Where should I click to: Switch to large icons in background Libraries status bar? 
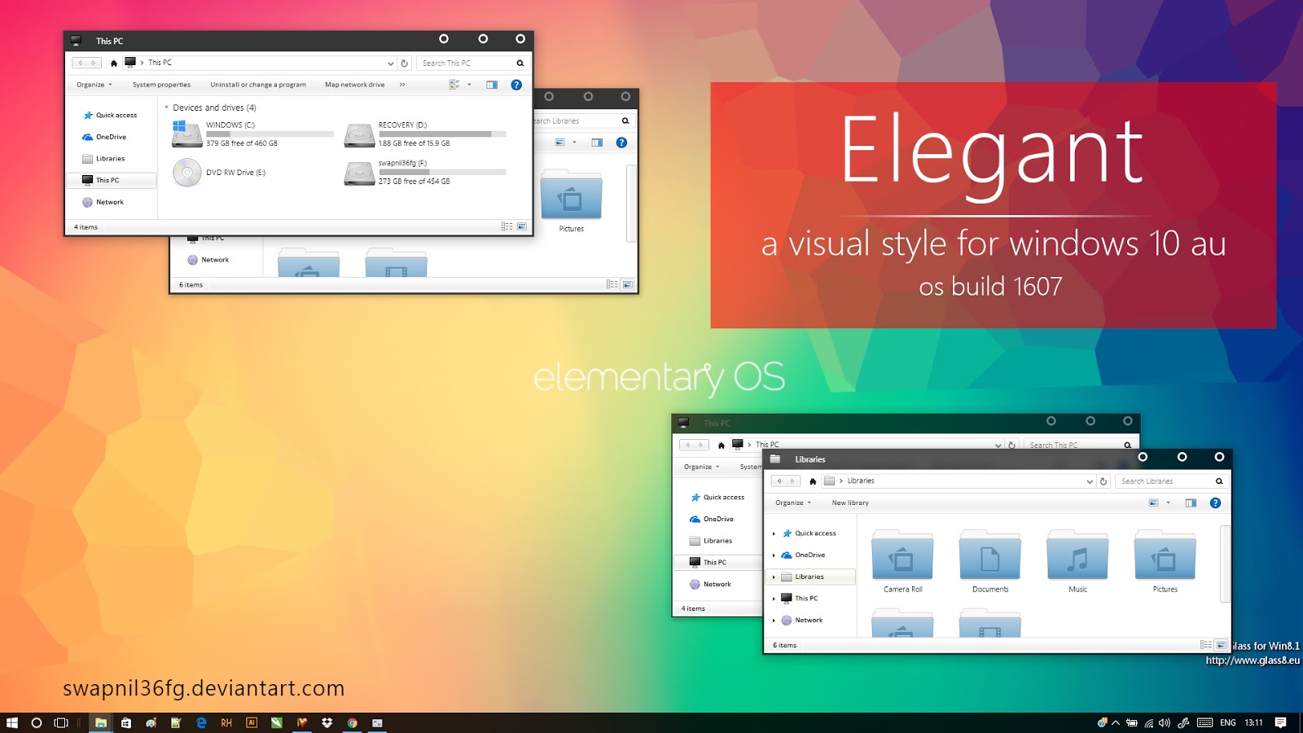click(x=628, y=284)
